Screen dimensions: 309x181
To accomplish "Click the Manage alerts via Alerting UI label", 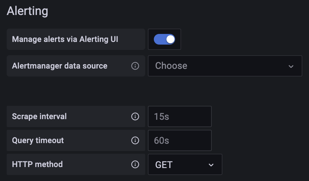I will (65, 39).
